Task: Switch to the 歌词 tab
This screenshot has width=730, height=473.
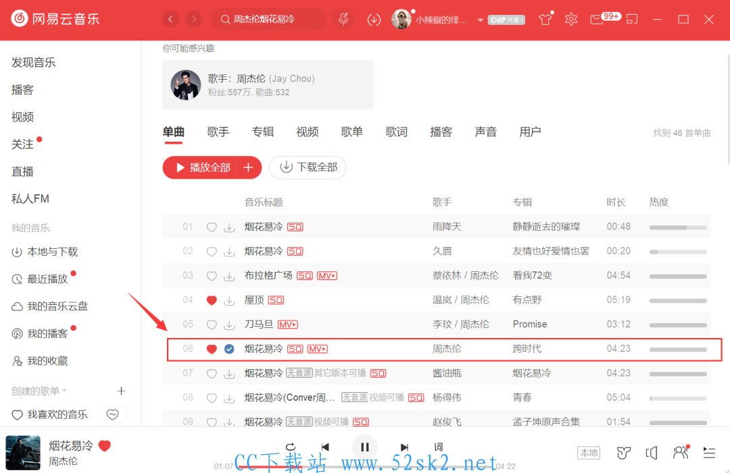Action: (397, 132)
